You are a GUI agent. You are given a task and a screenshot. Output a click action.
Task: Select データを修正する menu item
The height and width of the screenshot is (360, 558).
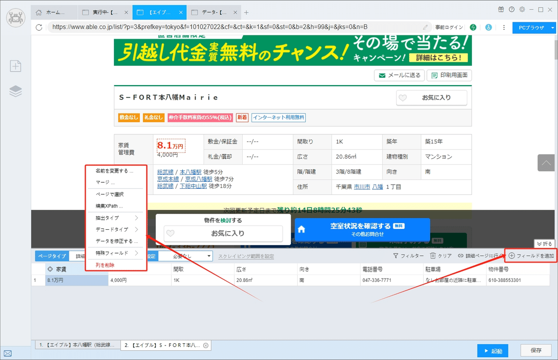117,241
